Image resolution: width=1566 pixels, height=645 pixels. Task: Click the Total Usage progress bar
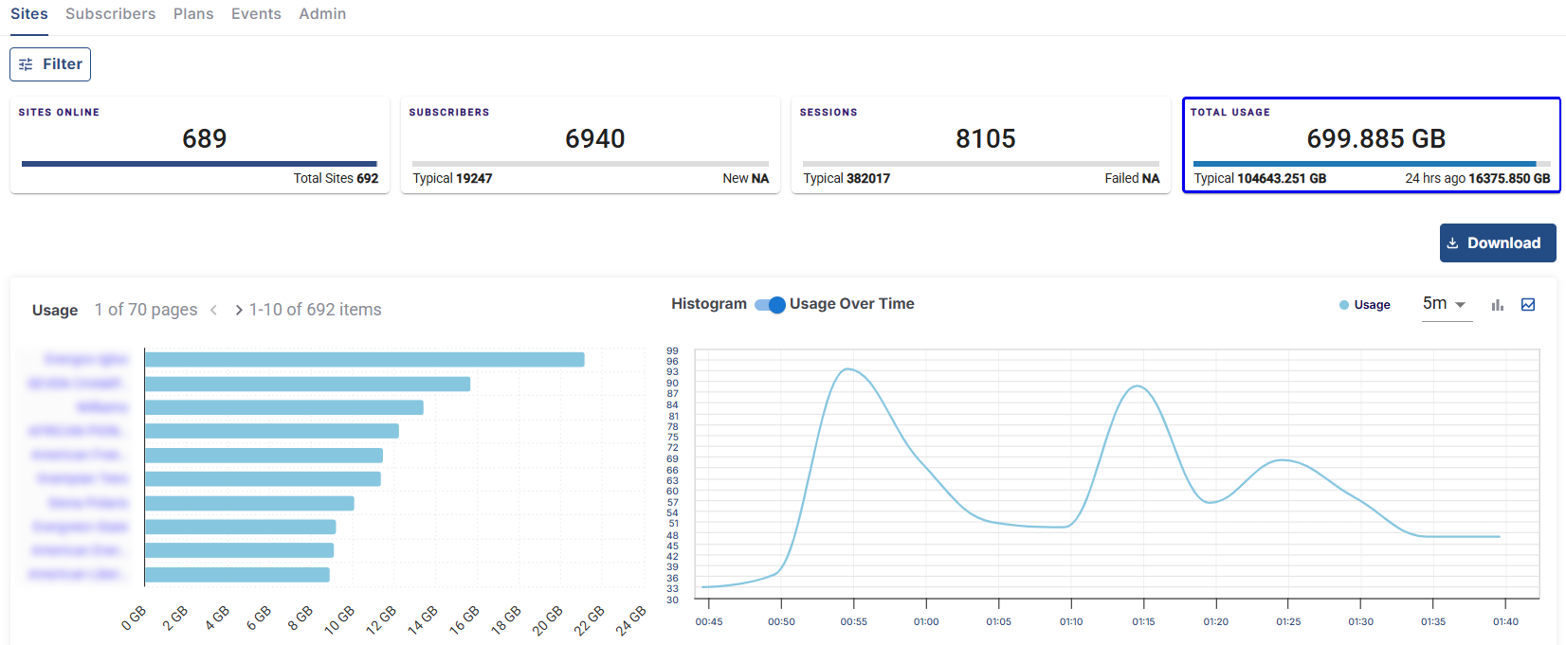[1371, 164]
